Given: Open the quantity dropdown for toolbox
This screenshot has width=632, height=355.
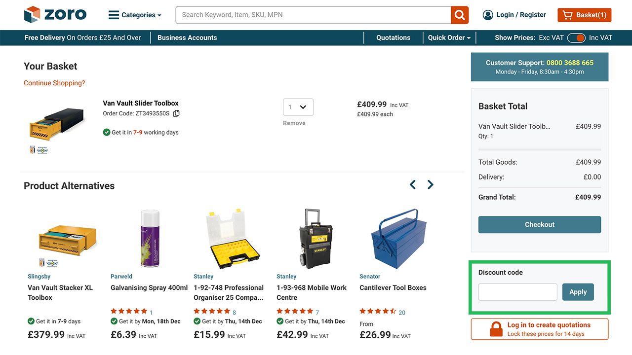Looking at the screenshot, I should (x=298, y=106).
